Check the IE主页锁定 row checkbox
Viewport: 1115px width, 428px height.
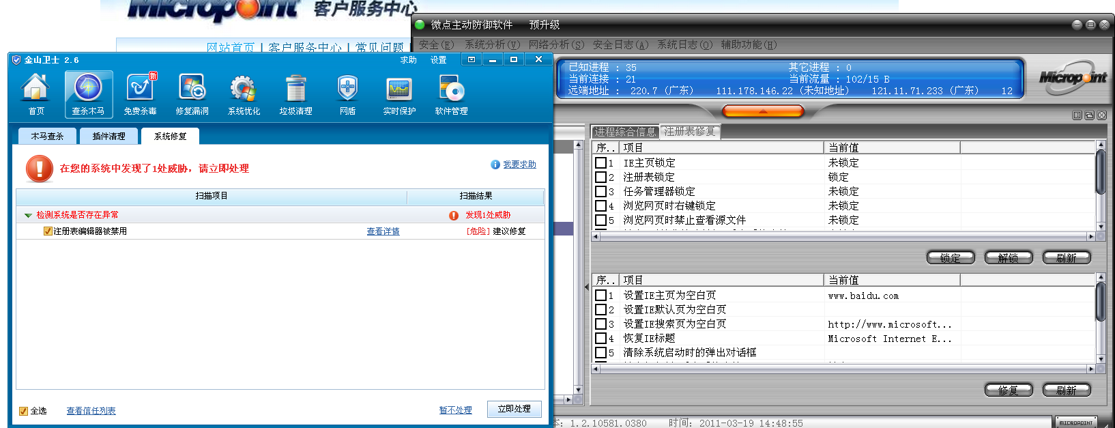click(600, 162)
